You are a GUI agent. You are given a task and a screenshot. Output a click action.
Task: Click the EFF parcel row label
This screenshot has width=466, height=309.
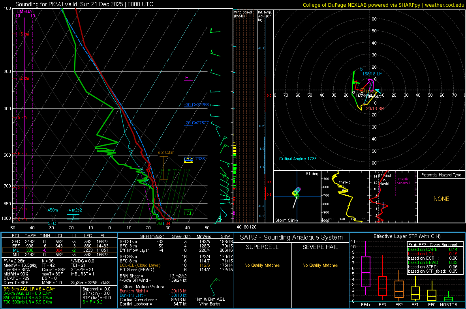click(x=16, y=246)
